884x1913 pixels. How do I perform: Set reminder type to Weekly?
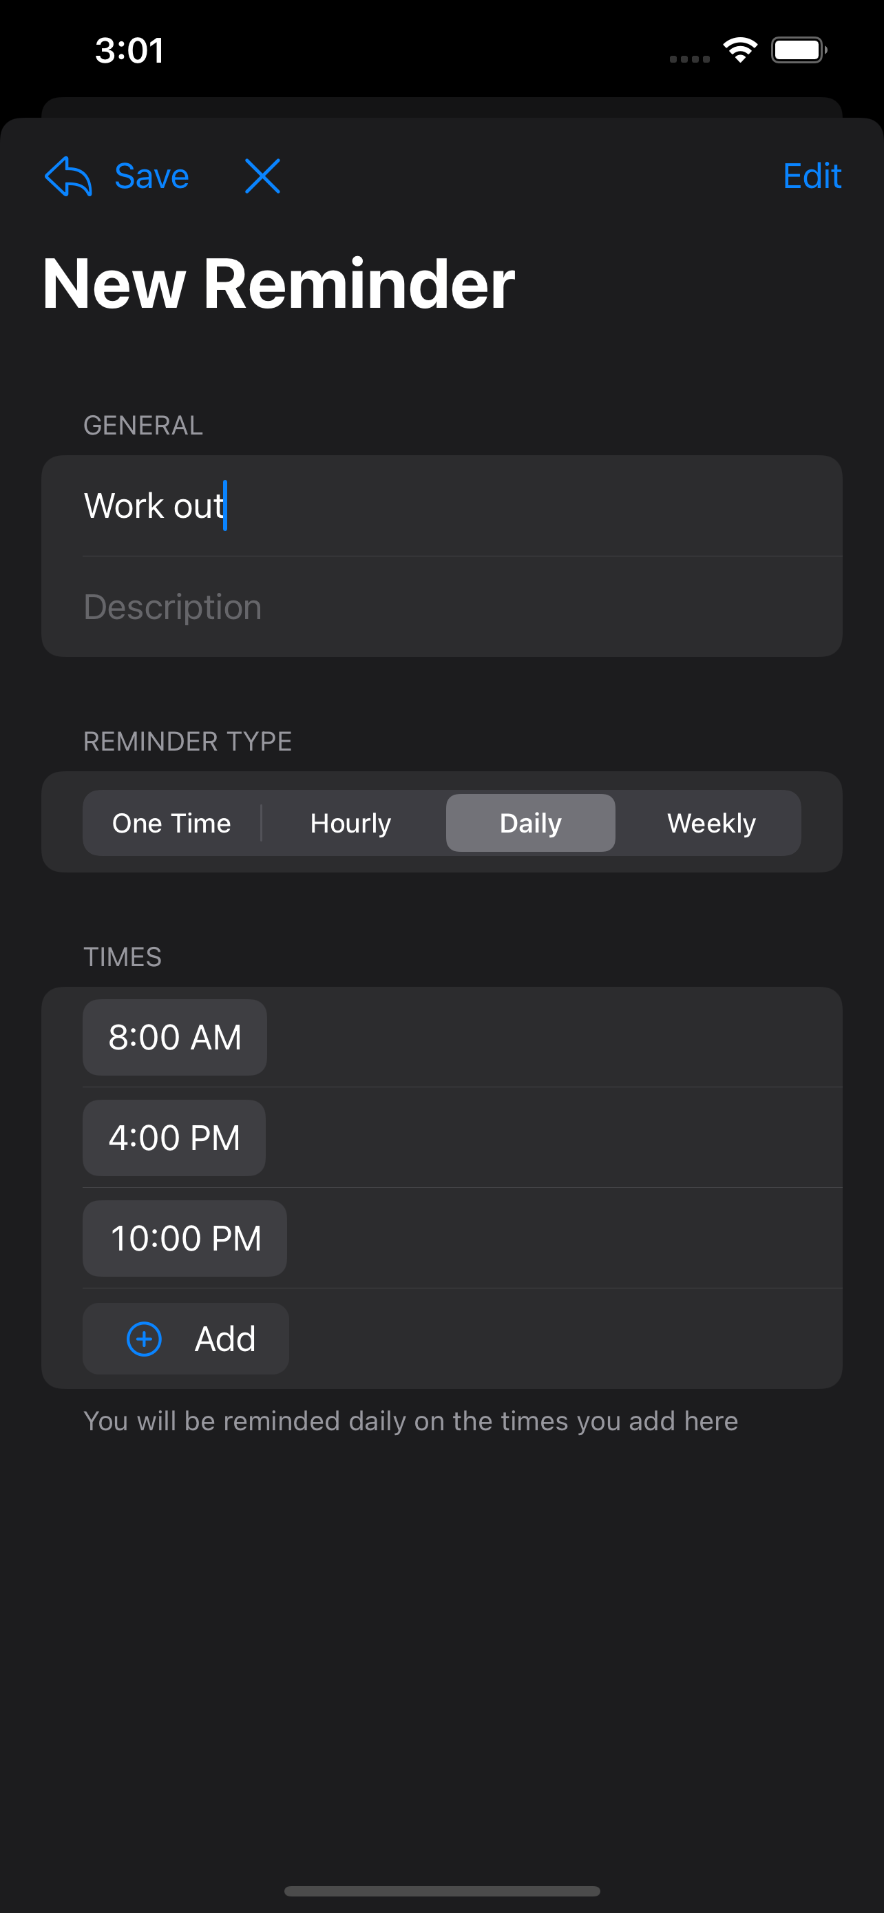[711, 823]
